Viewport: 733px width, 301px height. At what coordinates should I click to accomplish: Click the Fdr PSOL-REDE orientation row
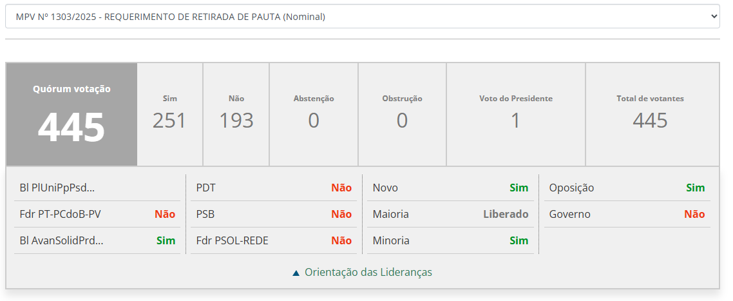click(274, 241)
